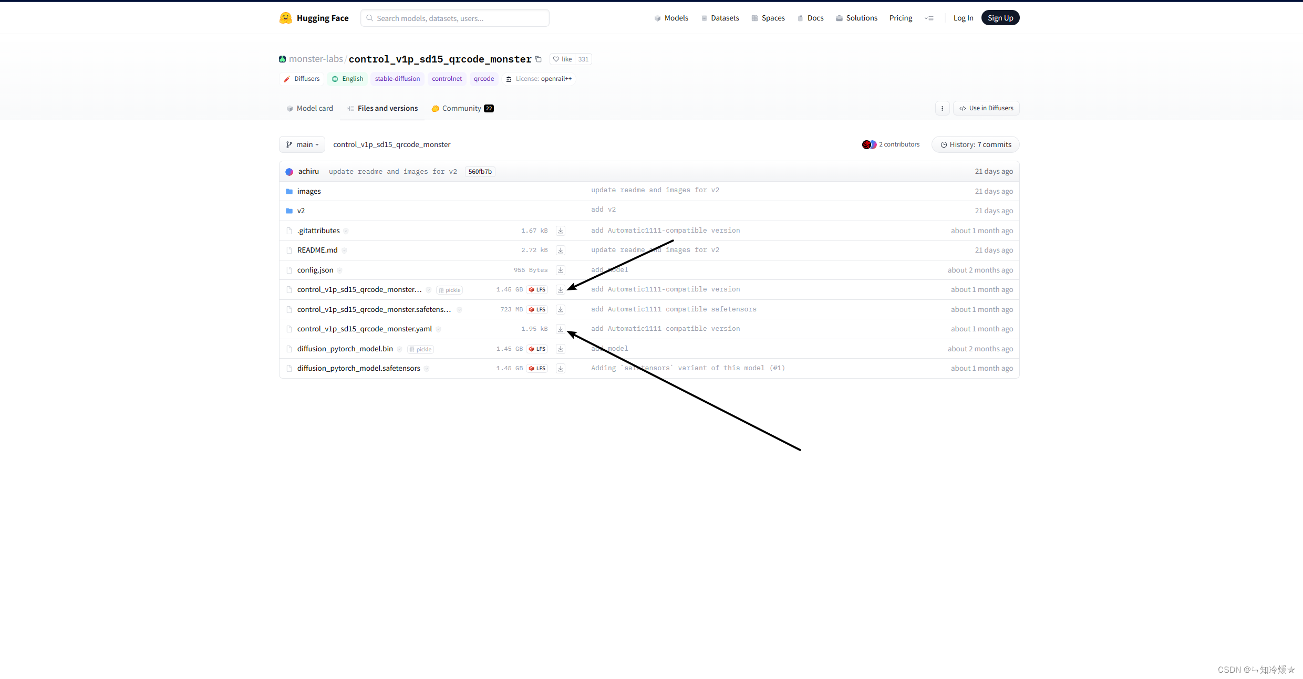Click the pickle badge on the control_v1p_sd15_qrcode_monster file

(449, 290)
